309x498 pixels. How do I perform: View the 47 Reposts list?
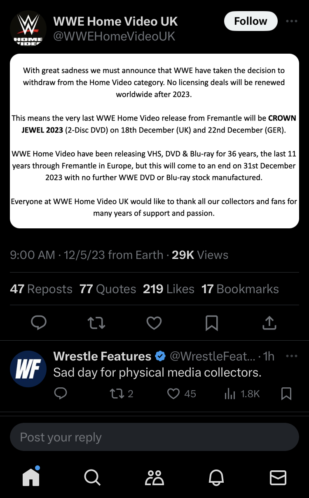tap(41, 289)
